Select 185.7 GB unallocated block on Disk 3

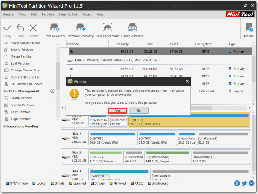click(221, 157)
